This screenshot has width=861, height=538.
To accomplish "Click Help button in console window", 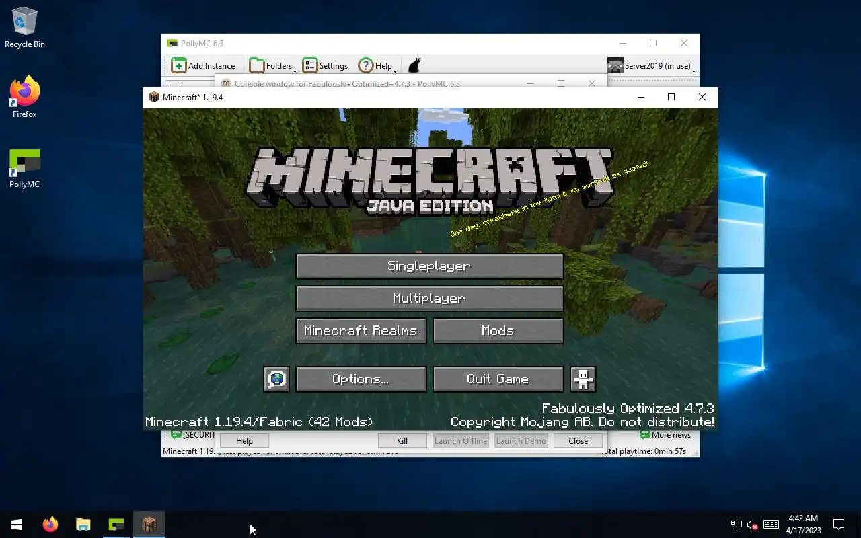I will pyautogui.click(x=244, y=440).
